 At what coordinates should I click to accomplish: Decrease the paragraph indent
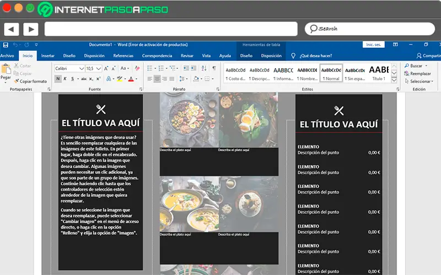[186, 68]
